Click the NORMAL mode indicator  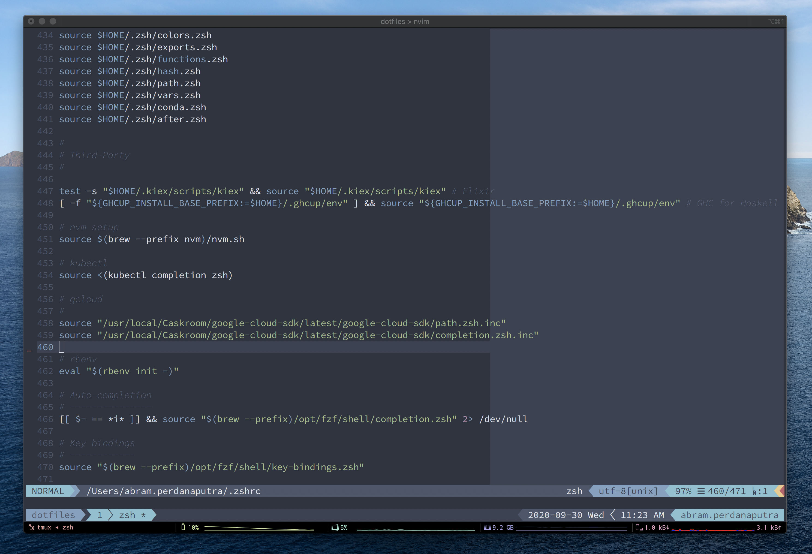pyautogui.click(x=48, y=491)
